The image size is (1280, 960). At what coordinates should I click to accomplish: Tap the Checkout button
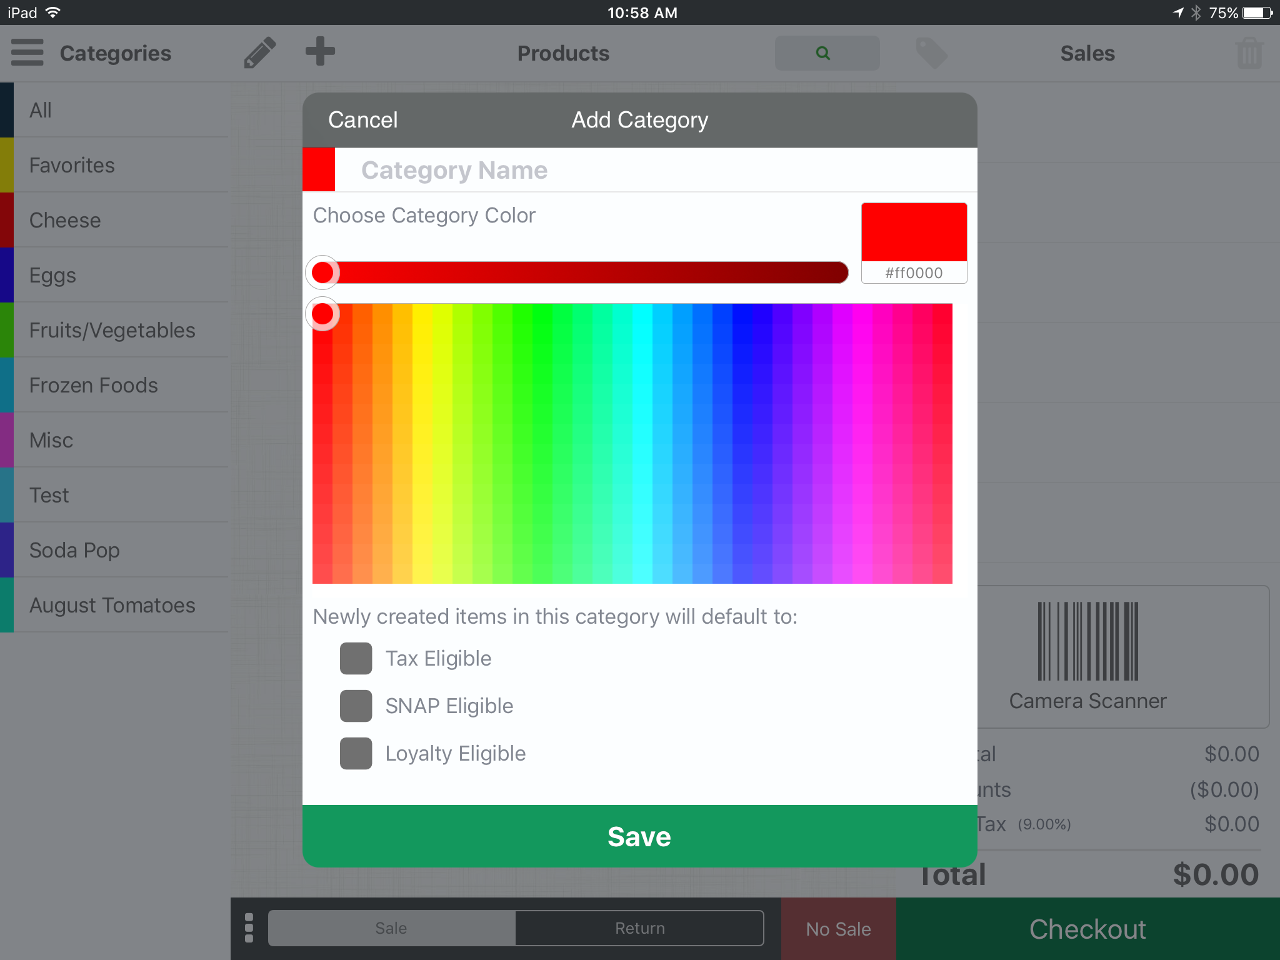pyautogui.click(x=1087, y=929)
